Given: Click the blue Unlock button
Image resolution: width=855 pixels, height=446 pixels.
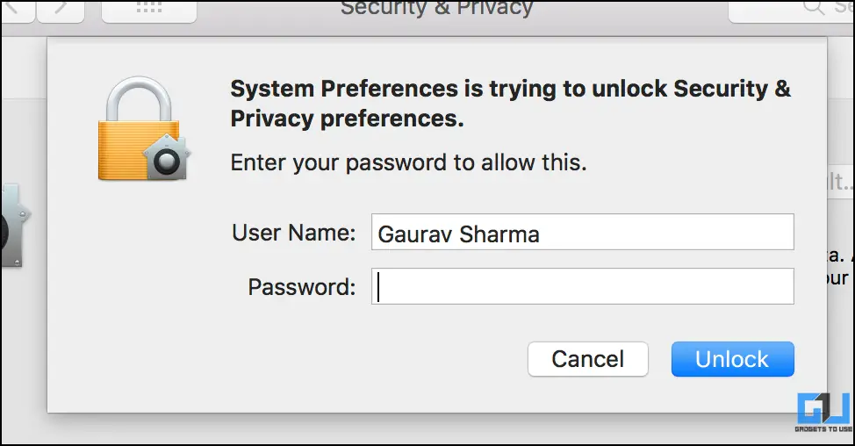Looking at the screenshot, I should tap(732, 359).
